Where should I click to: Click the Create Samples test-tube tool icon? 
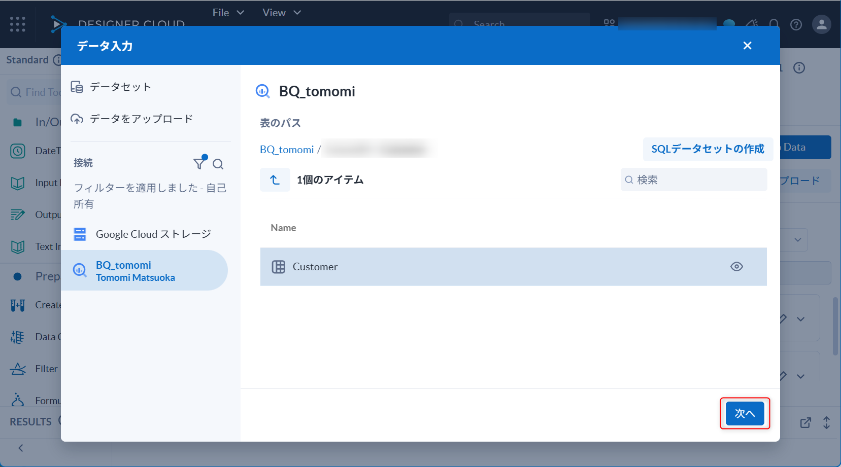(18, 305)
